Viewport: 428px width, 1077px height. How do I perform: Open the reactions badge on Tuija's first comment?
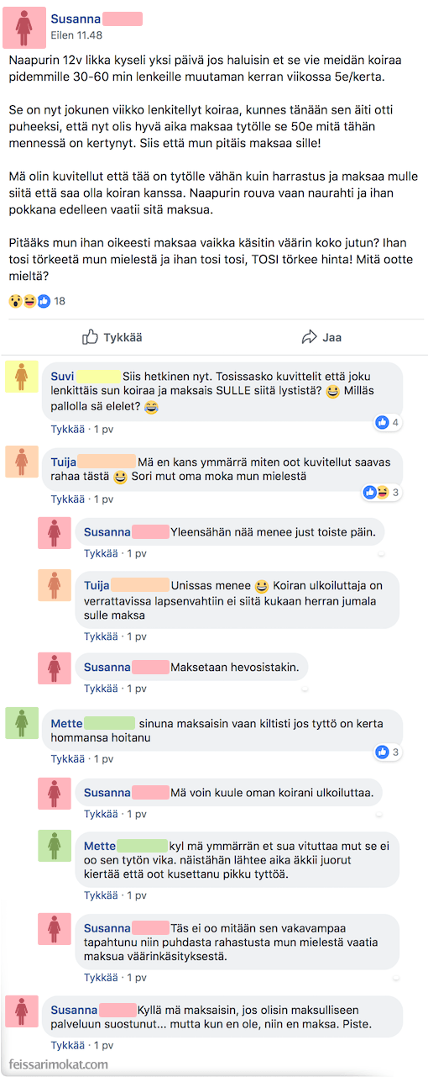382,492
